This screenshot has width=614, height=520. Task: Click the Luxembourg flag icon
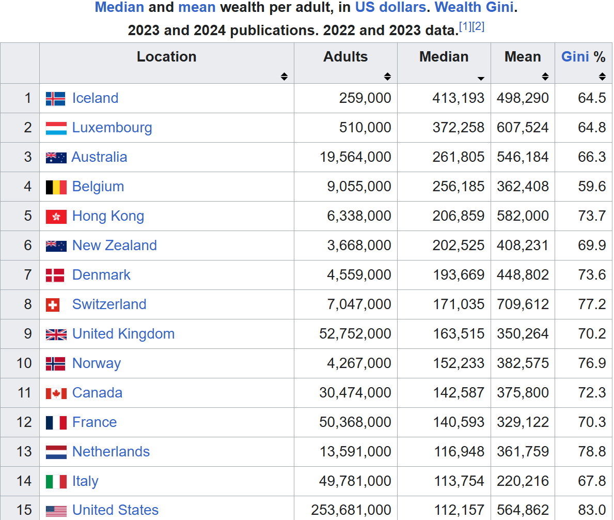pos(56,128)
